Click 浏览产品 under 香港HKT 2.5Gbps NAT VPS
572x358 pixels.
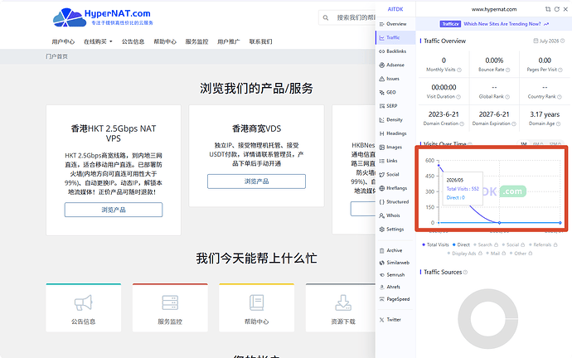[114, 210]
